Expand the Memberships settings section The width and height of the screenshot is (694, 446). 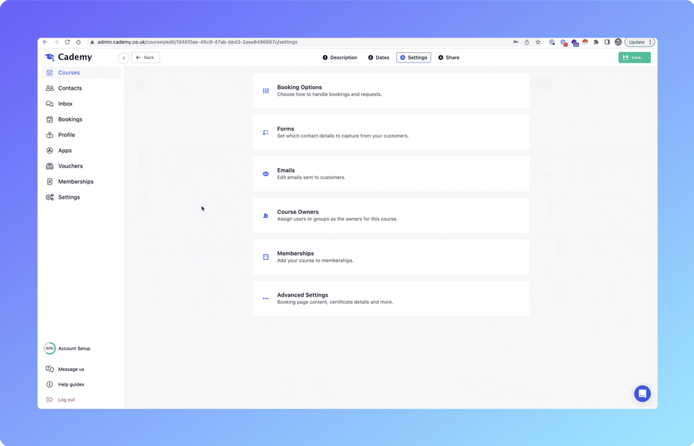(x=391, y=257)
